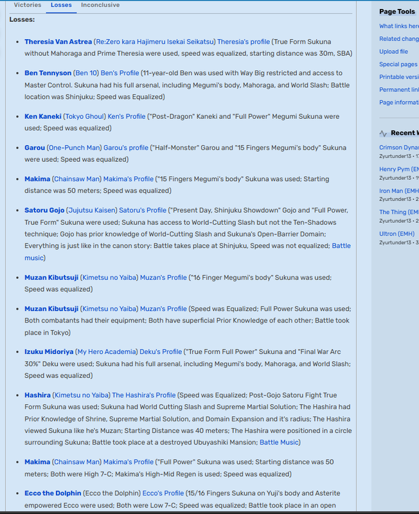The width and height of the screenshot is (419, 514).
Task: Open Iron Man (EMH) recent link
Action: click(399, 191)
